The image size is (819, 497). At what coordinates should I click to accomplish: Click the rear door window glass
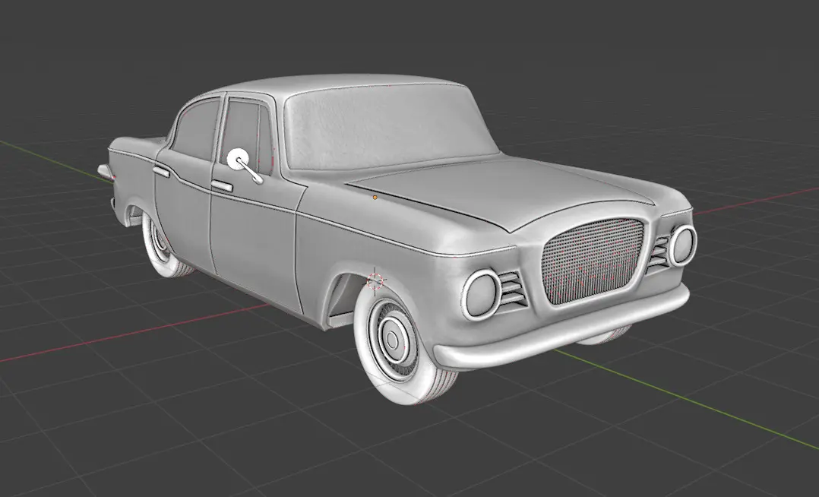click(x=195, y=131)
